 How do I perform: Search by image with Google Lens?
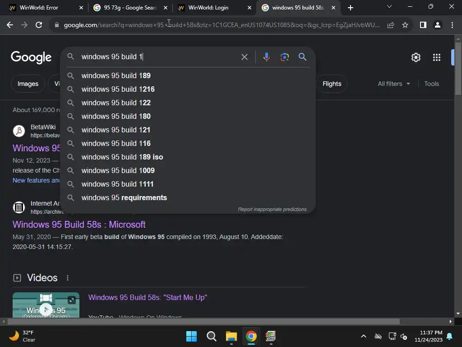[284, 57]
